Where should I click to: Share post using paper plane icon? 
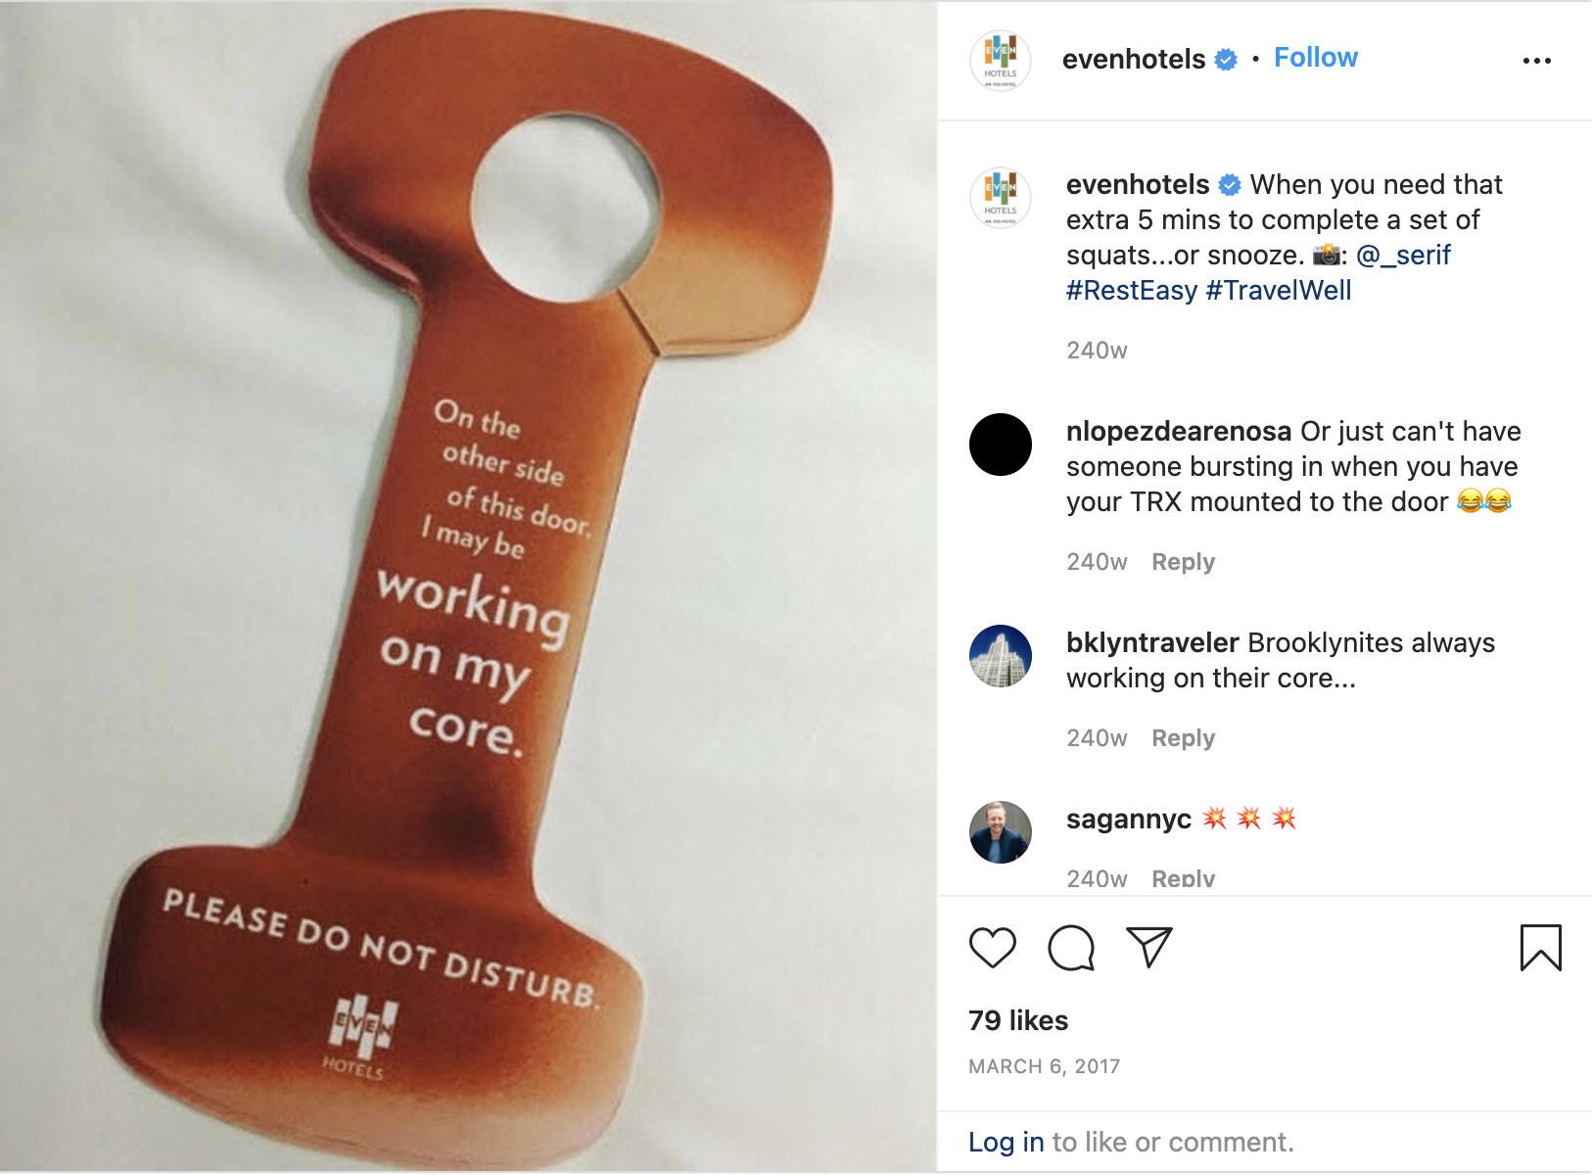[x=1149, y=947]
